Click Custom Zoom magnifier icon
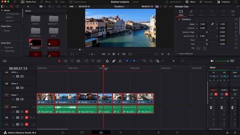The height and width of the screenshot is (135, 240). click(157, 61)
